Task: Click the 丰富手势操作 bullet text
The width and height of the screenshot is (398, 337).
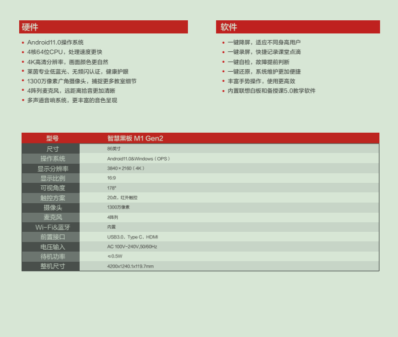Action: pyautogui.click(x=262, y=81)
